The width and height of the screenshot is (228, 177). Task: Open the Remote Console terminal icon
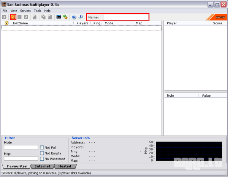click(59, 17)
